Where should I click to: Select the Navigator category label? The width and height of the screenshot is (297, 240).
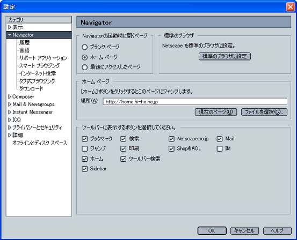coord(23,35)
